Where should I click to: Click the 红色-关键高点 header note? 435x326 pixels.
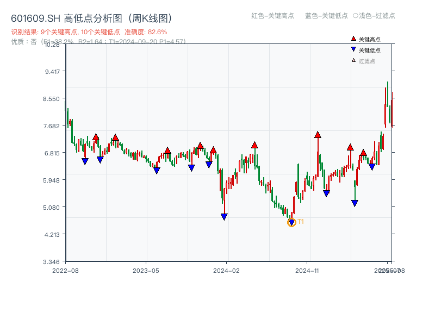tap(272, 16)
